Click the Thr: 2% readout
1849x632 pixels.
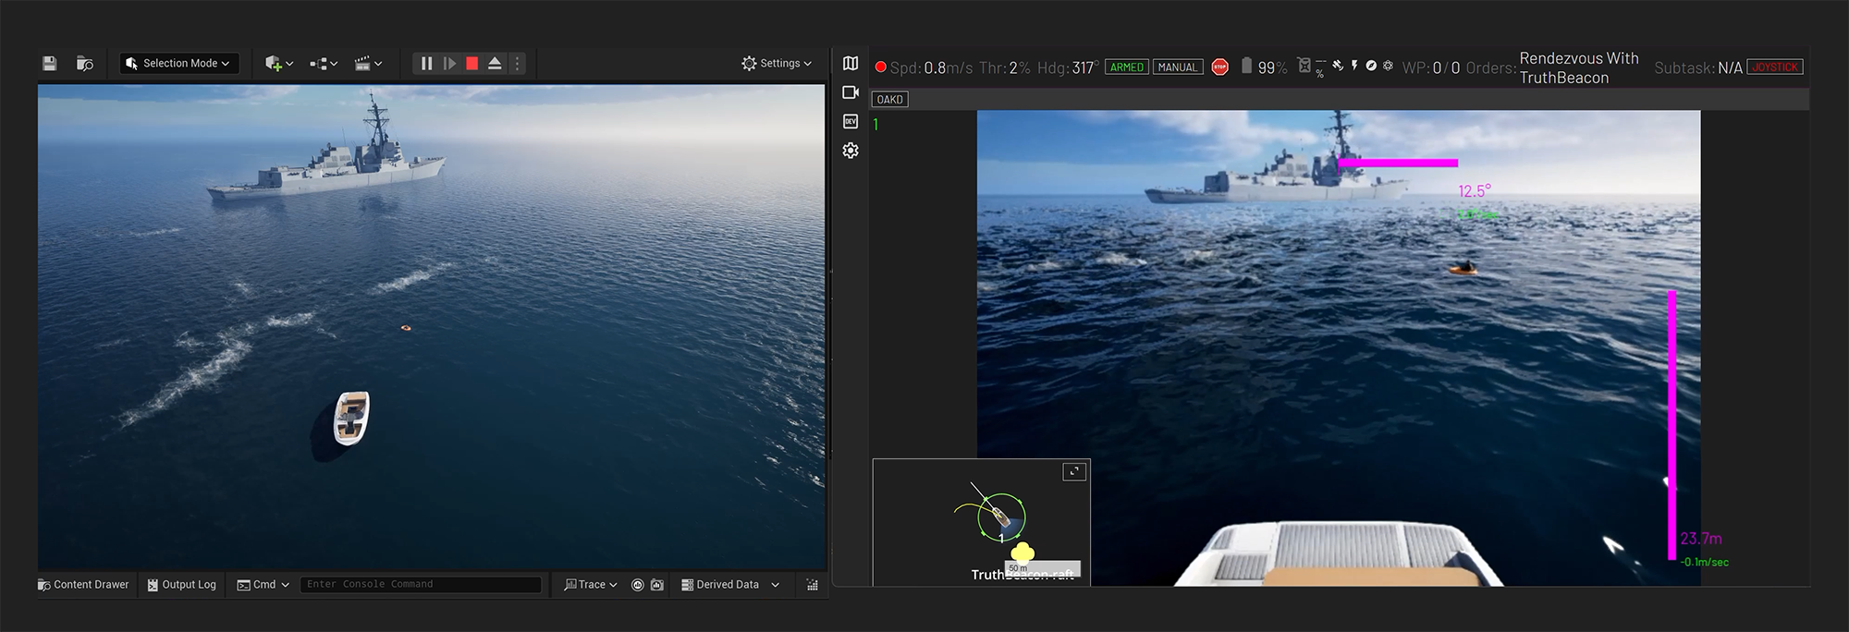pyautogui.click(x=1005, y=67)
